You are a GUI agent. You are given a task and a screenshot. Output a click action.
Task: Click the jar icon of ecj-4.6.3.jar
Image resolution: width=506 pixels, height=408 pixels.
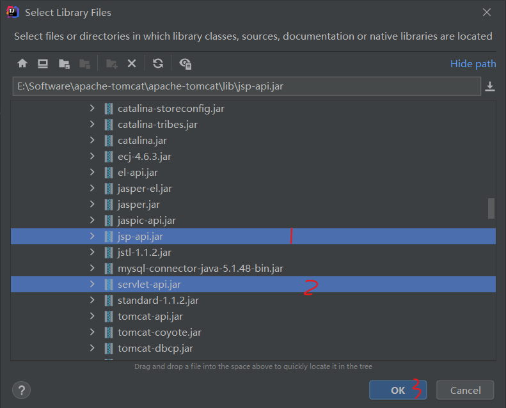point(109,157)
